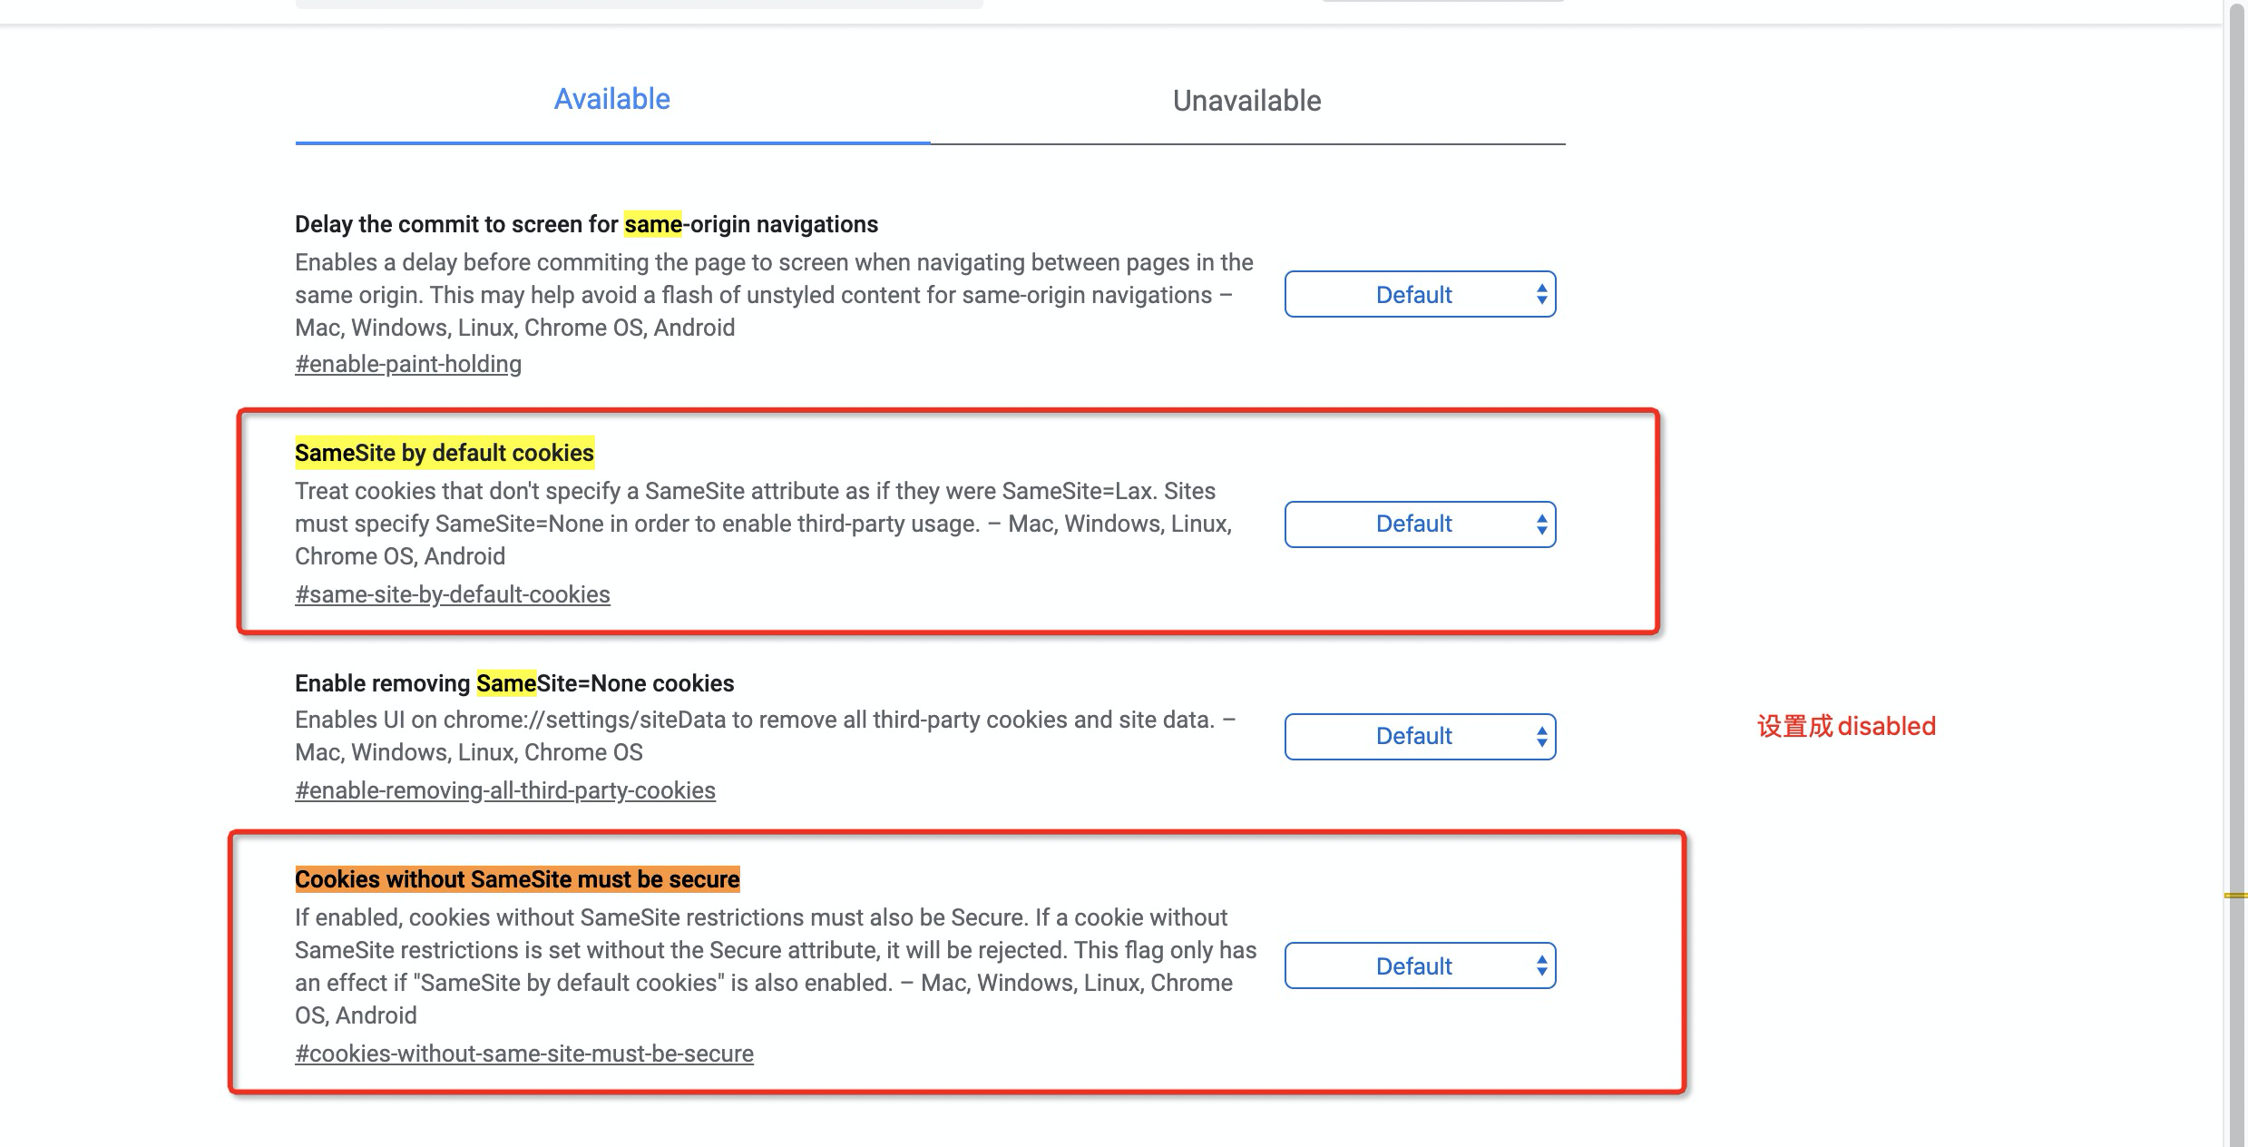Screen dimensions: 2248x1147
Task: Click the Delay the commit to screen heading
Action: coord(585,224)
